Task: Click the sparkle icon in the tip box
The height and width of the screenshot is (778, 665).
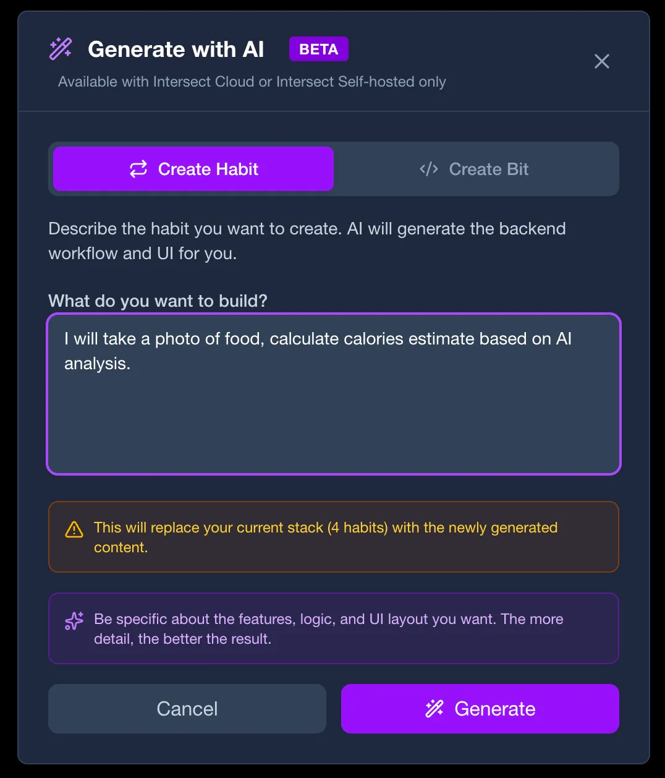Action: click(74, 621)
